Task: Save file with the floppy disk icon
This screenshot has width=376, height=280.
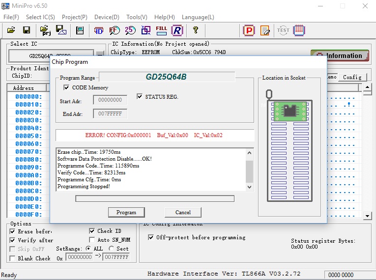Action: point(27,30)
